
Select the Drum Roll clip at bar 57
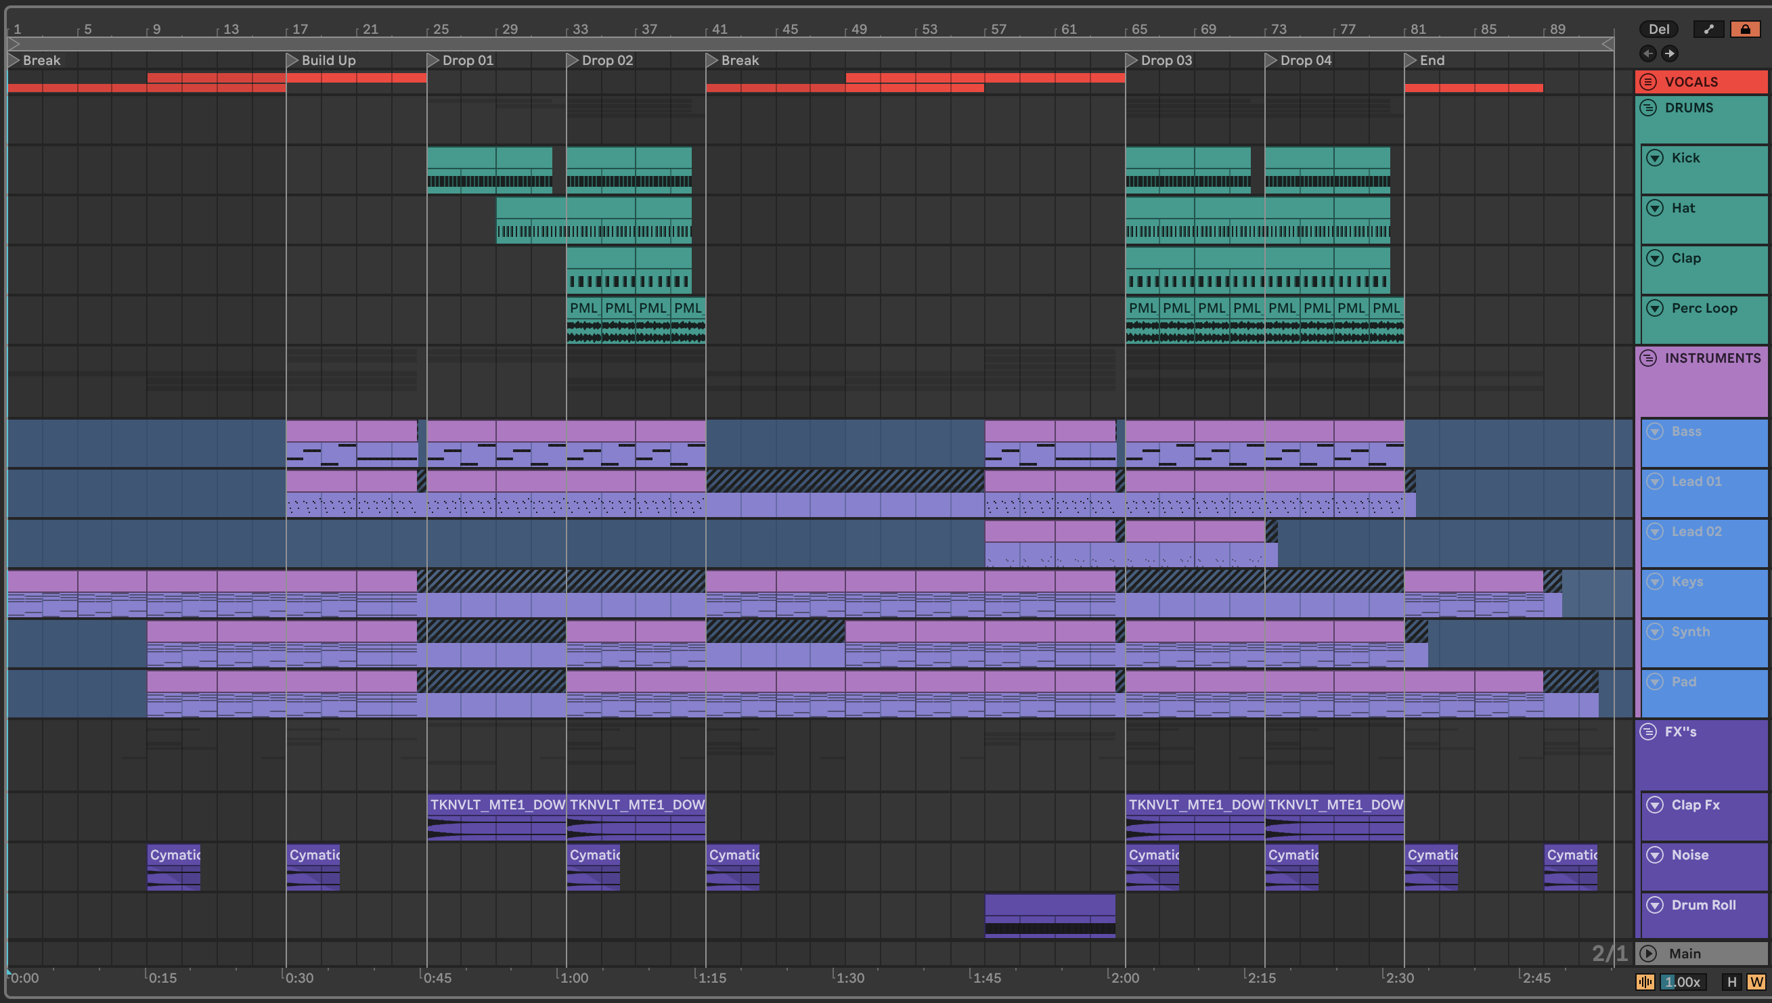coord(1050,916)
